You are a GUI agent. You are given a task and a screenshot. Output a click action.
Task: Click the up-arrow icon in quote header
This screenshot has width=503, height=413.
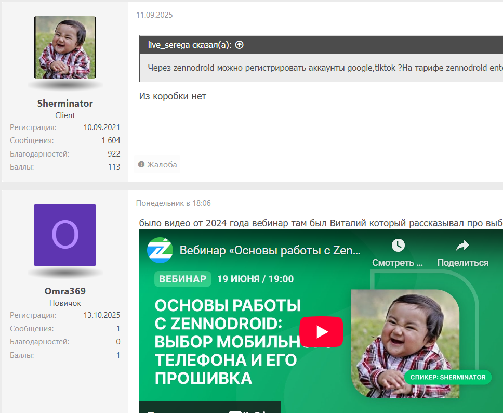coord(240,45)
